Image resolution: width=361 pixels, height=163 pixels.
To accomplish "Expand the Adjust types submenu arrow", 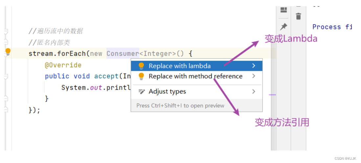I will tap(254, 92).
